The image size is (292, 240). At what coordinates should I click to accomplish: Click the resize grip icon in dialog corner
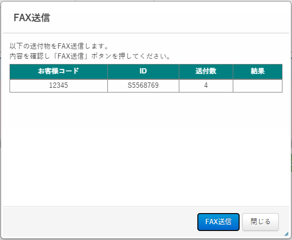tap(287, 234)
